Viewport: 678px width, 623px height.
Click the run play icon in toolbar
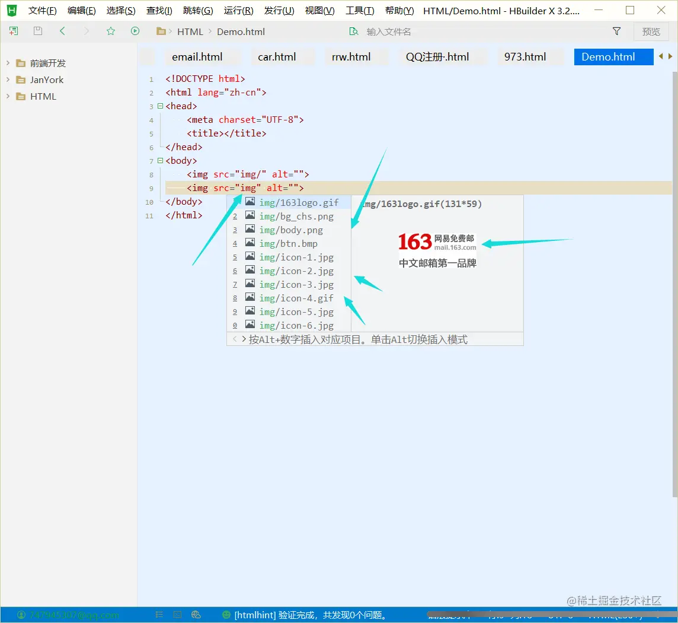[x=135, y=31]
